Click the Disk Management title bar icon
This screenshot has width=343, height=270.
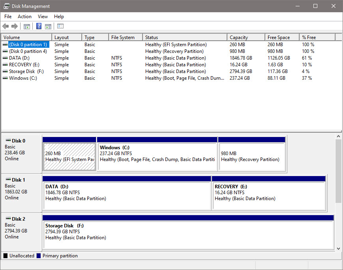click(x=7, y=6)
